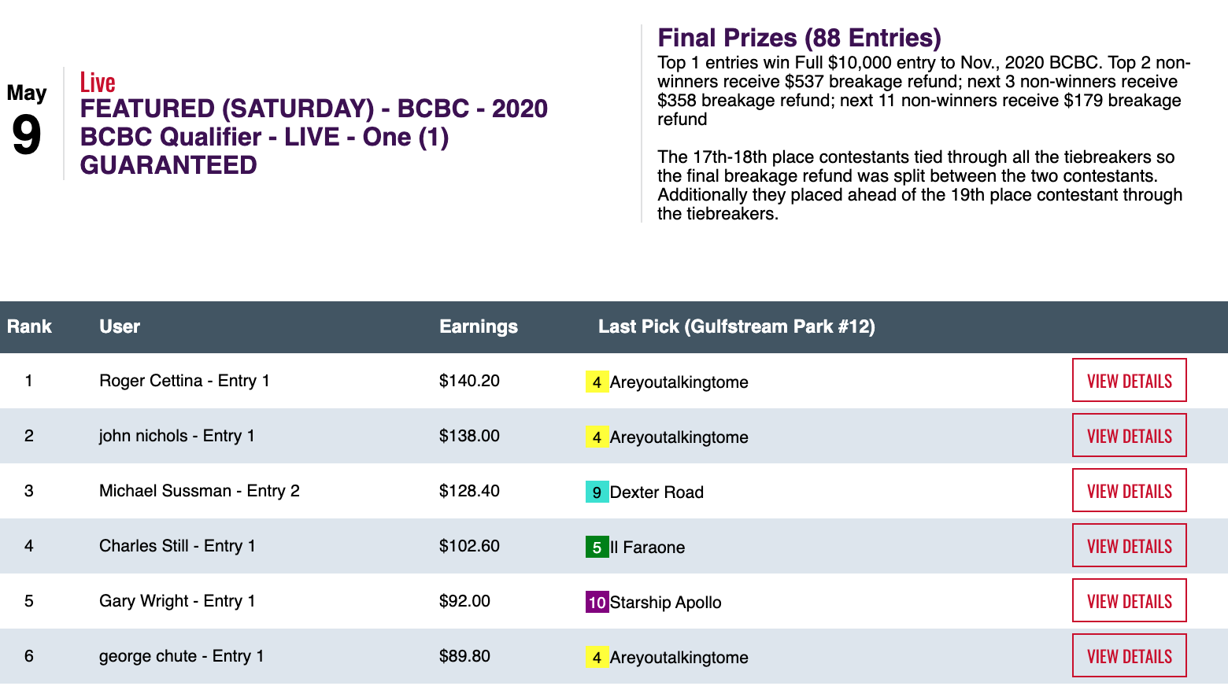Click yellow number 4 badge in george chute's row
Screen dimensions: 1228x686
click(597, 658)
